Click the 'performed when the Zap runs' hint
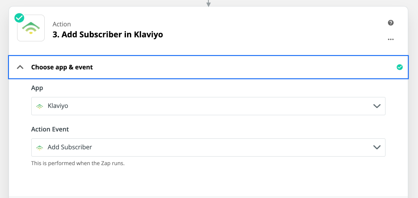 pyautogui.click(x=78, y=164)
